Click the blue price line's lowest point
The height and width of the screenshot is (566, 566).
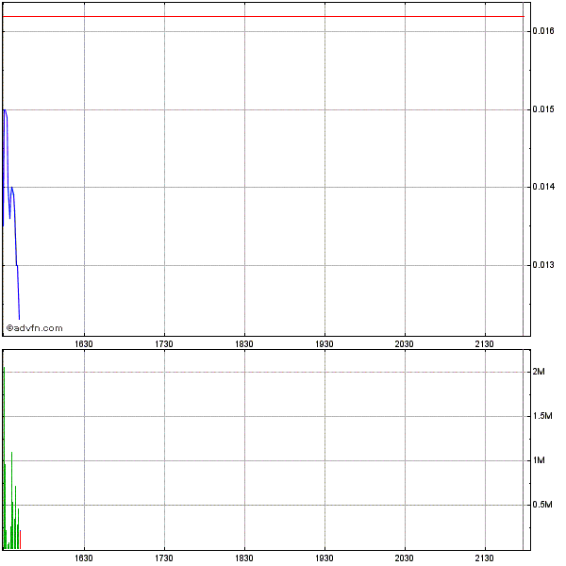point(19,319)
